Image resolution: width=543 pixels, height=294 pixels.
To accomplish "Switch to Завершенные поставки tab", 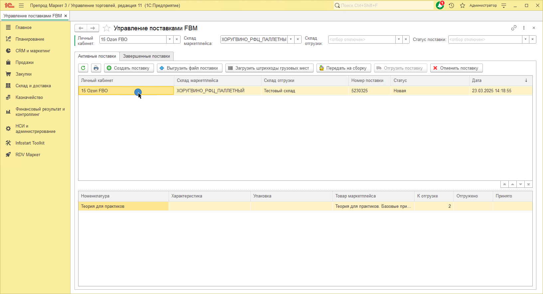I will pos(146,56).
